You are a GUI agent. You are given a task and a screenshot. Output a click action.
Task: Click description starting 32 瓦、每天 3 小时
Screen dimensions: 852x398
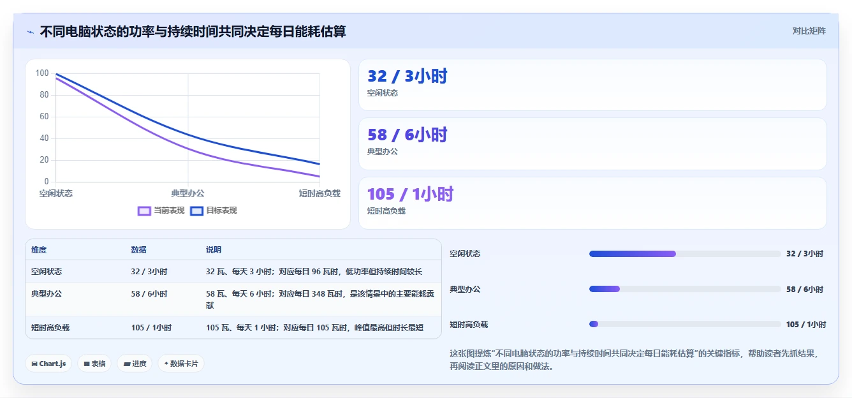click(x=314, y=272)
